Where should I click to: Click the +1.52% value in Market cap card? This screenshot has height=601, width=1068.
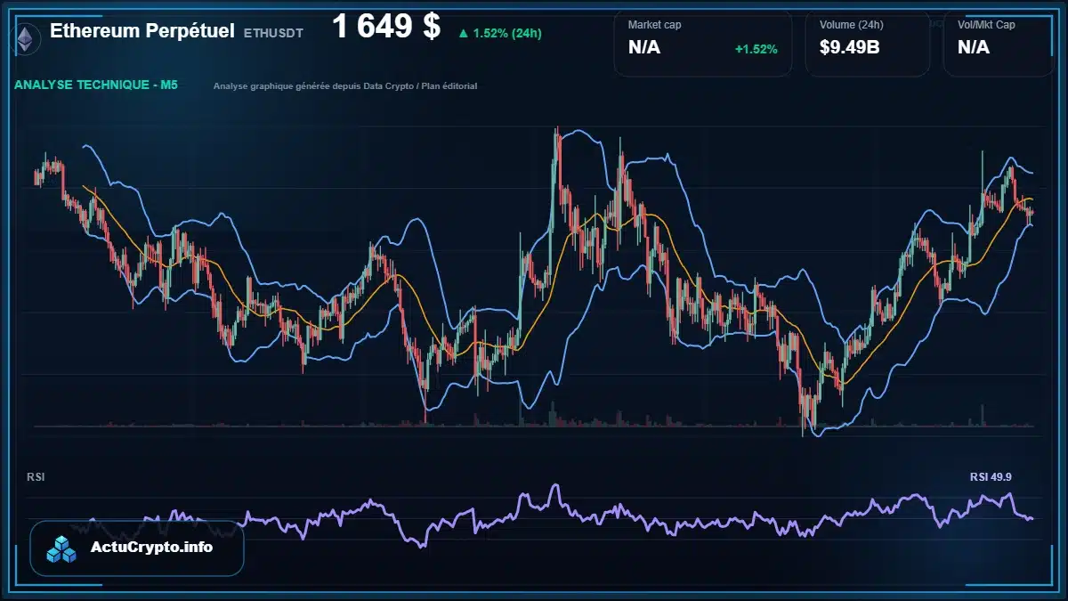coord(756,49)
